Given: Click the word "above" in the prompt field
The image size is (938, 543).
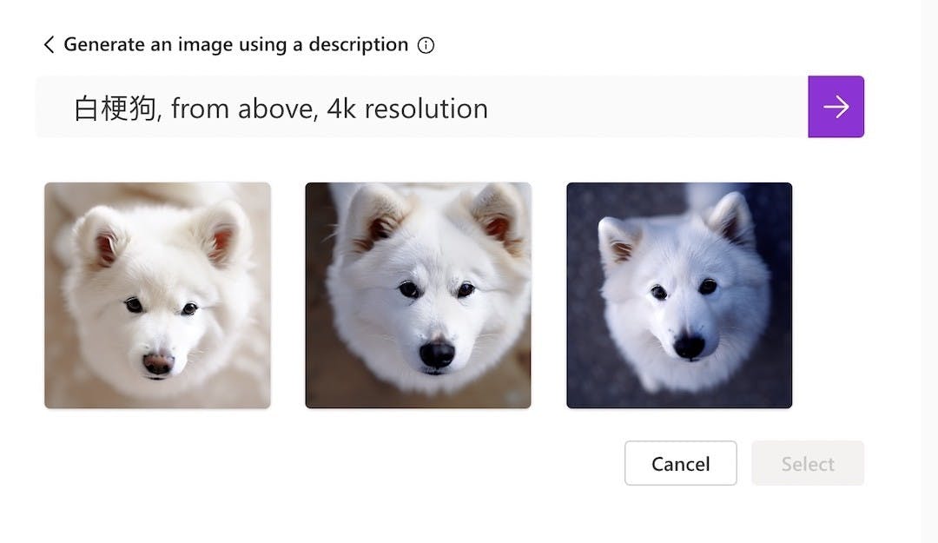Looking at the screenshot, I should (x=274, y=109).
